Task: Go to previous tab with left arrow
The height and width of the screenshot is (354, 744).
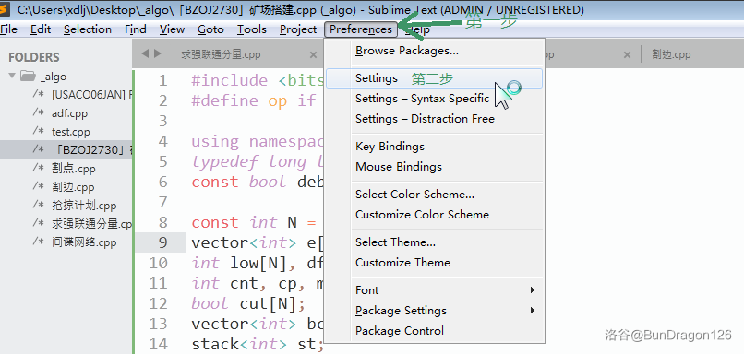Action: pos(145,53)
